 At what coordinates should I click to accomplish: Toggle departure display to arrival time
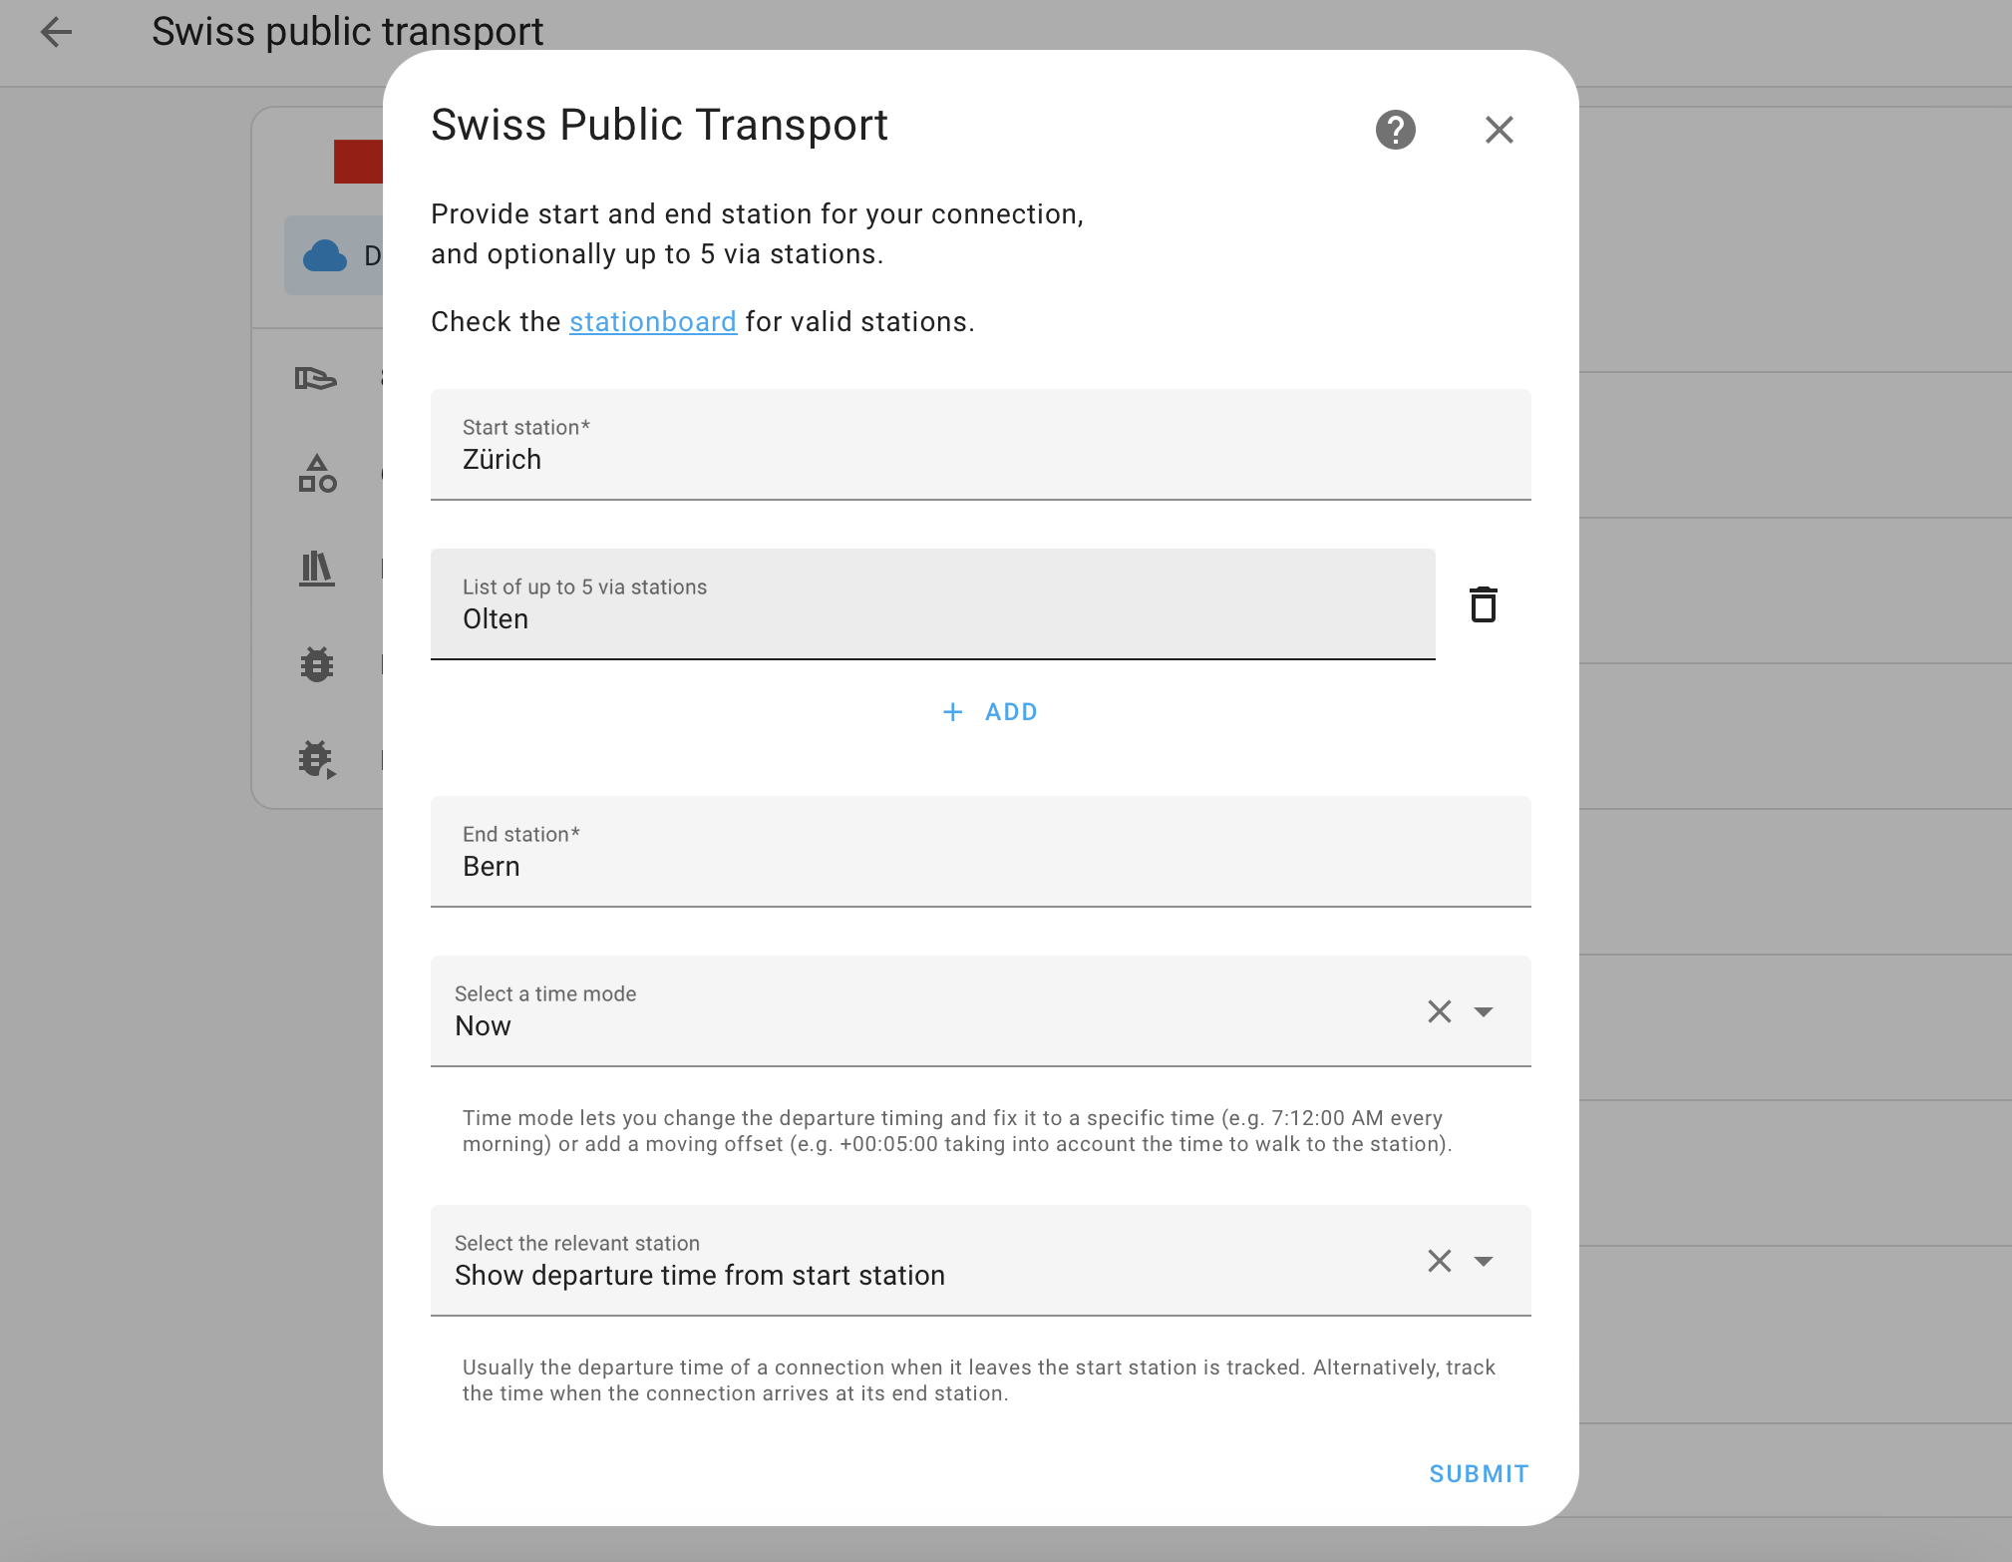[1485, 1260]
